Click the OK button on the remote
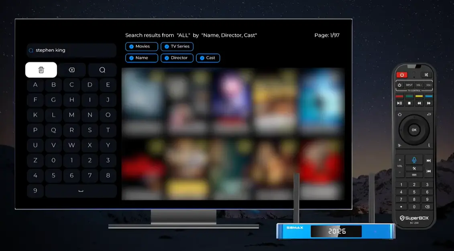The image size is (454, 251). pyautogui.click(x=414, y=130)
